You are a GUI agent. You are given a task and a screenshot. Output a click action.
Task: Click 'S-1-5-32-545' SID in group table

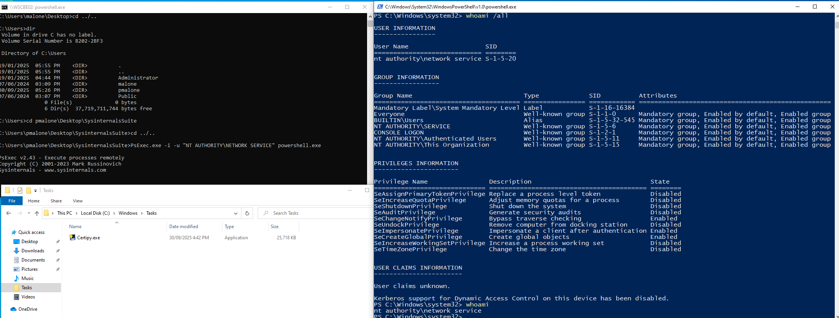[612, 120]
